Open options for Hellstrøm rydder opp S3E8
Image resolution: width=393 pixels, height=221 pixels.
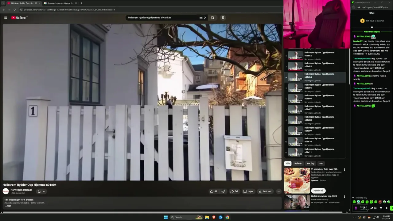pos(344,196)
